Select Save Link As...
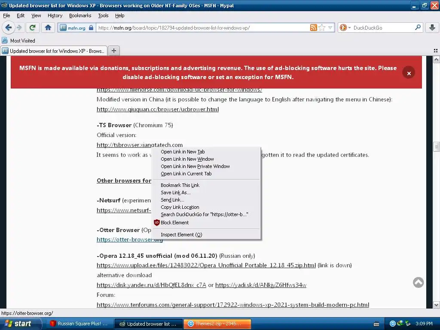The image size is (440, 330). pos(206,192)
